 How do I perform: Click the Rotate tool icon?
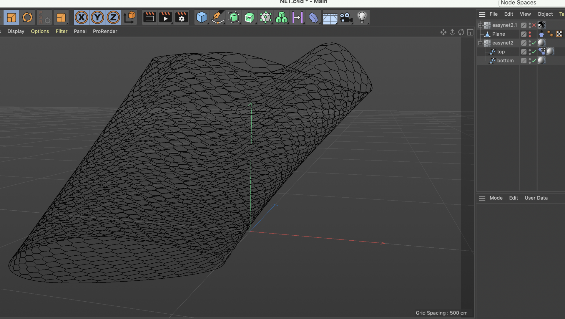28,17
